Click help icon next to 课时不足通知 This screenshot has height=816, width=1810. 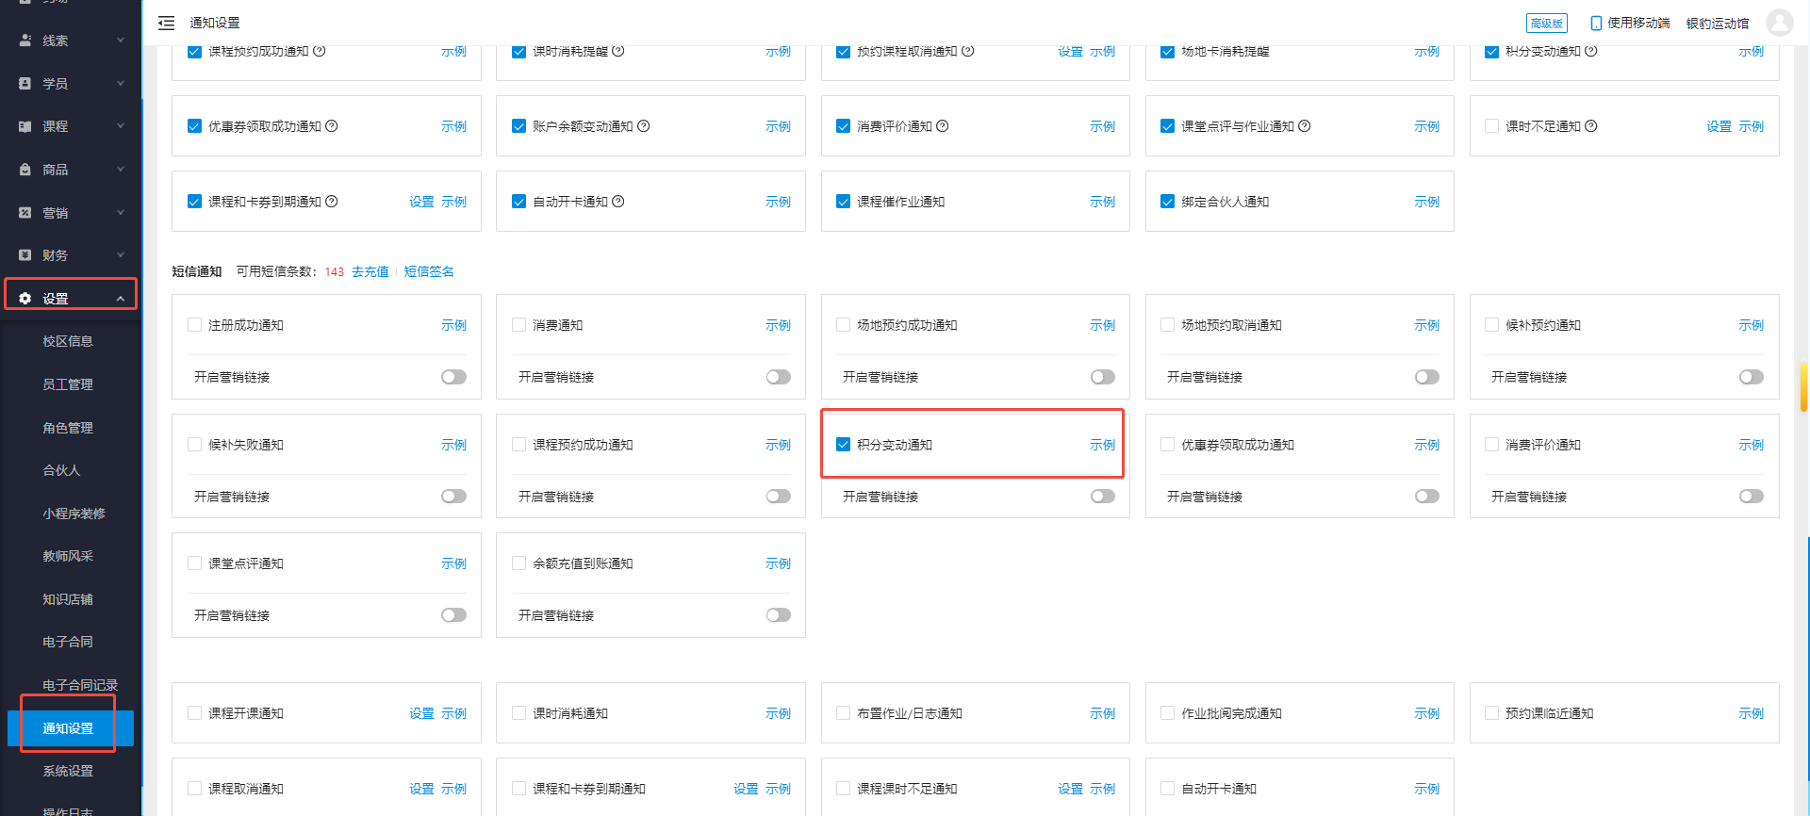[x=1591, y=126]
